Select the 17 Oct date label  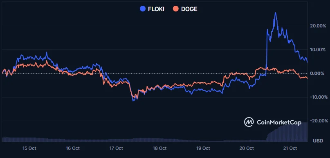[116, 148]
